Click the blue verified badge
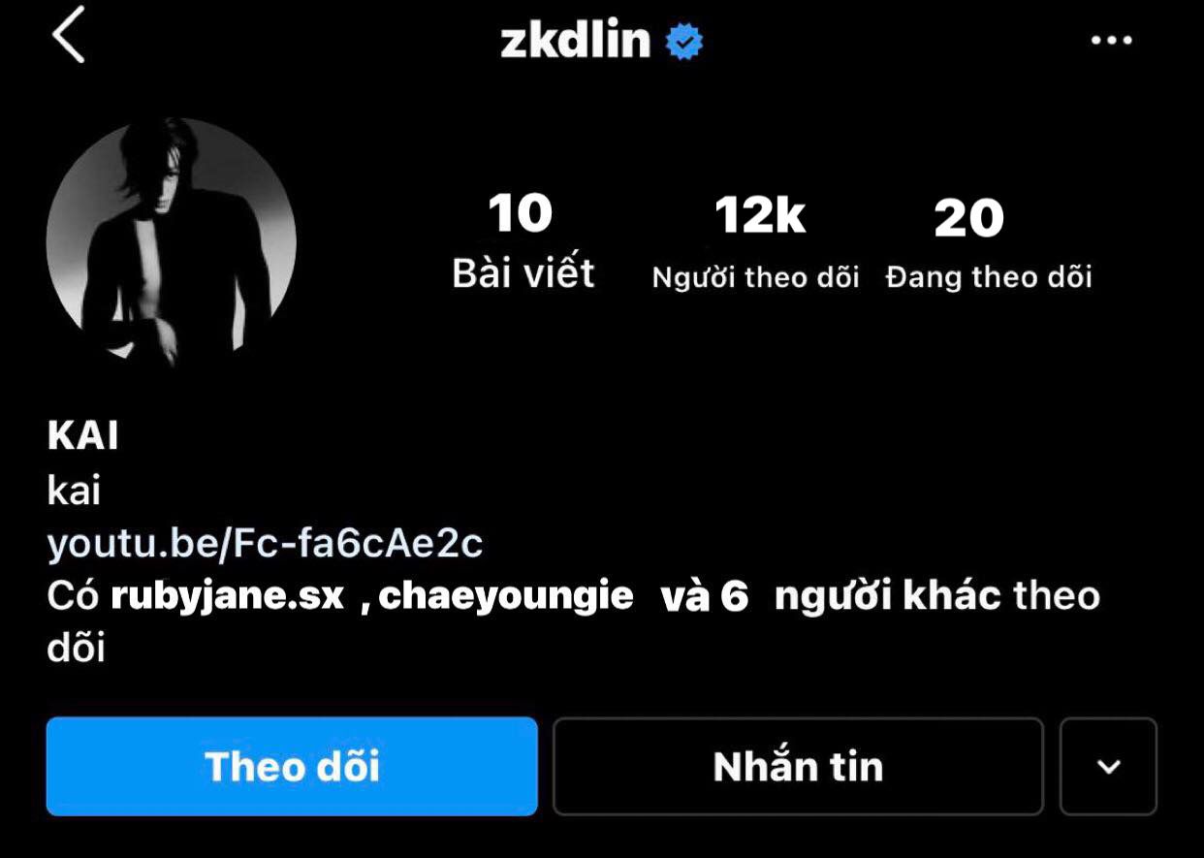 (x=685, y=42)
